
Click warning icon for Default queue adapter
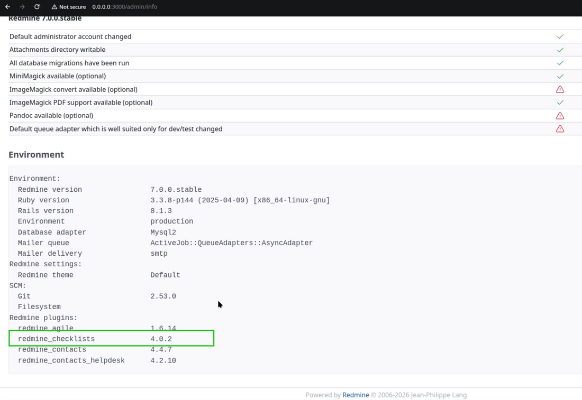coord(560,128)
